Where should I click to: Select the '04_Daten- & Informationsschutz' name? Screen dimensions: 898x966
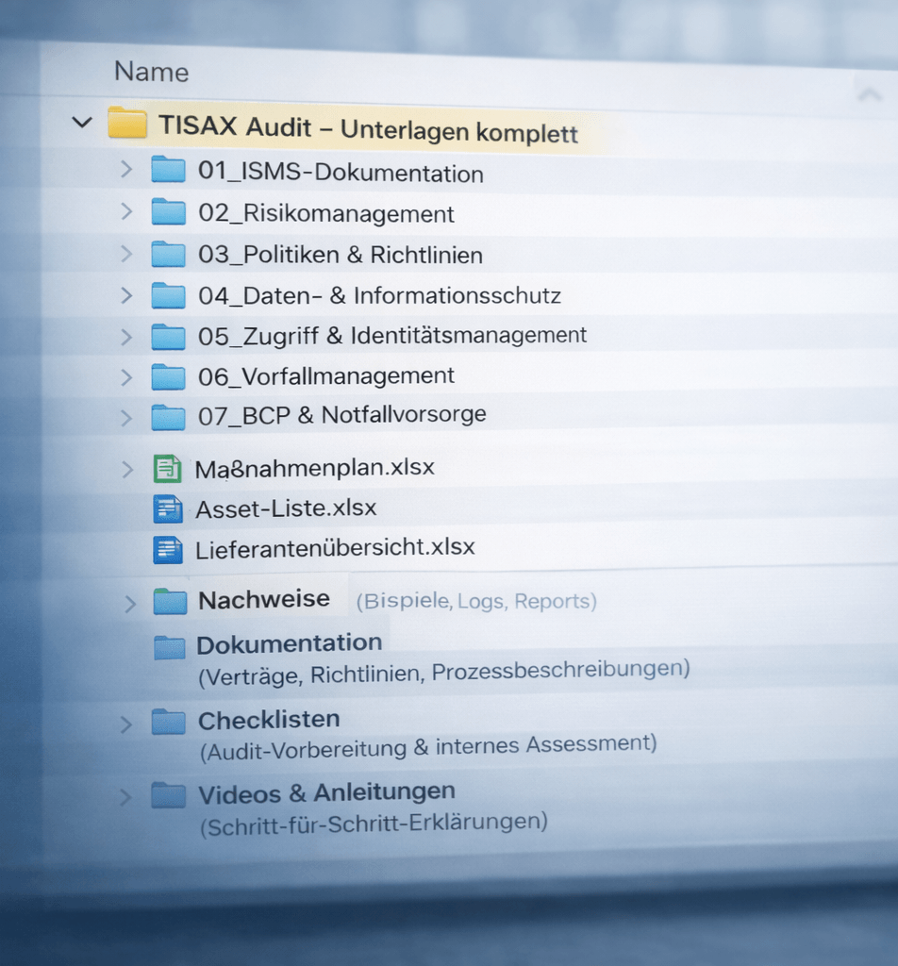tap(379, 295)
